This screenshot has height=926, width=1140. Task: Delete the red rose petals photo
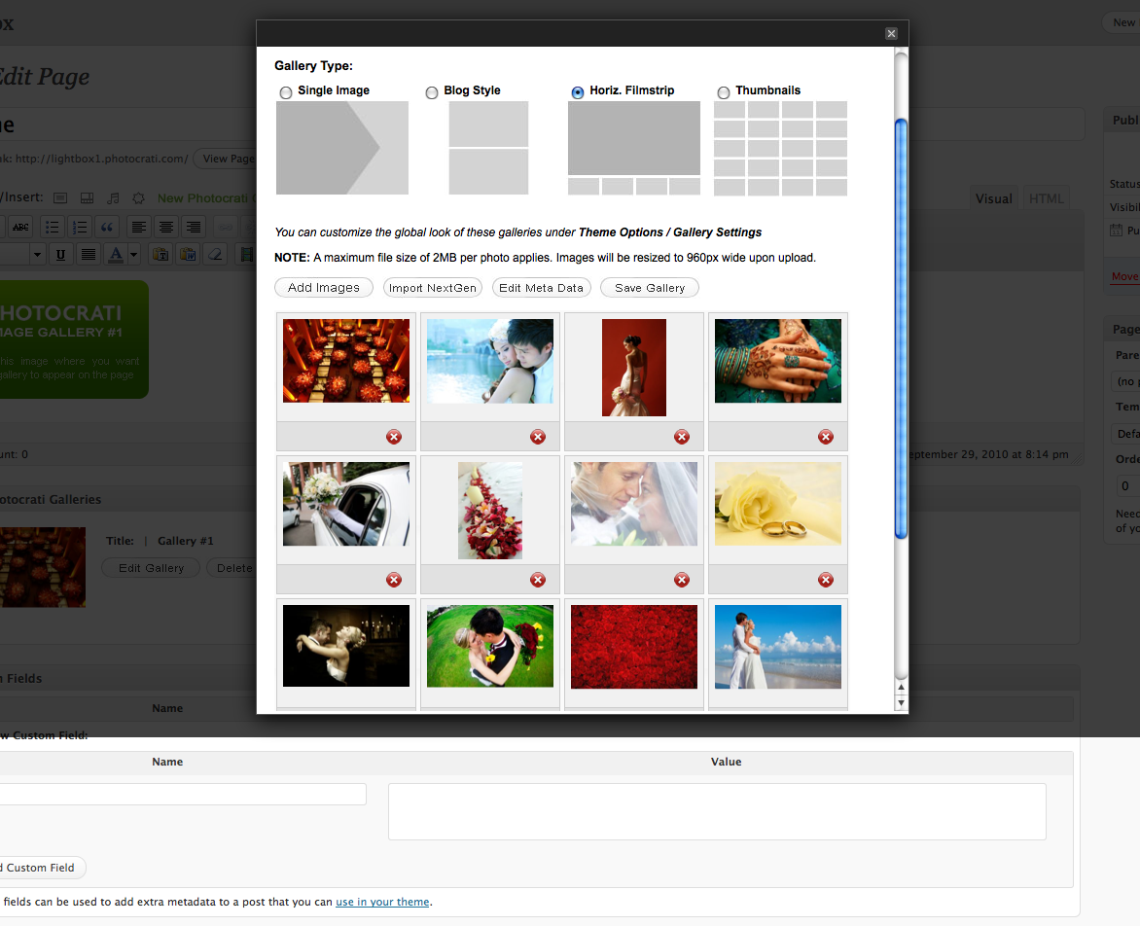pyautogui.click(x=537, y=580)
